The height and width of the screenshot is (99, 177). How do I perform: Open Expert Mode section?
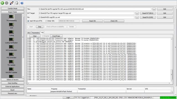[x=12, y=12]
